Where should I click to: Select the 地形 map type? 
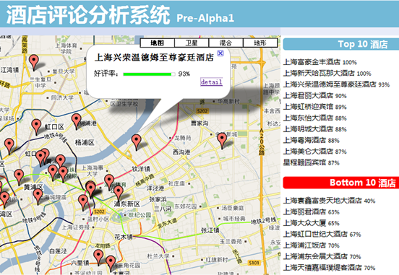[260, 43]
